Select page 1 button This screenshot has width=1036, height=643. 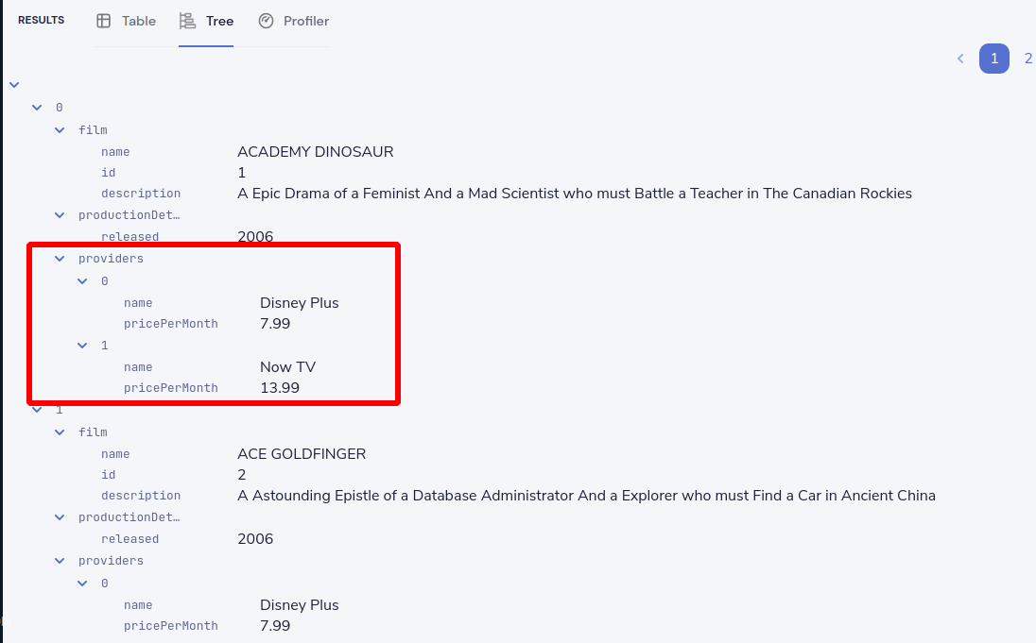993,59
